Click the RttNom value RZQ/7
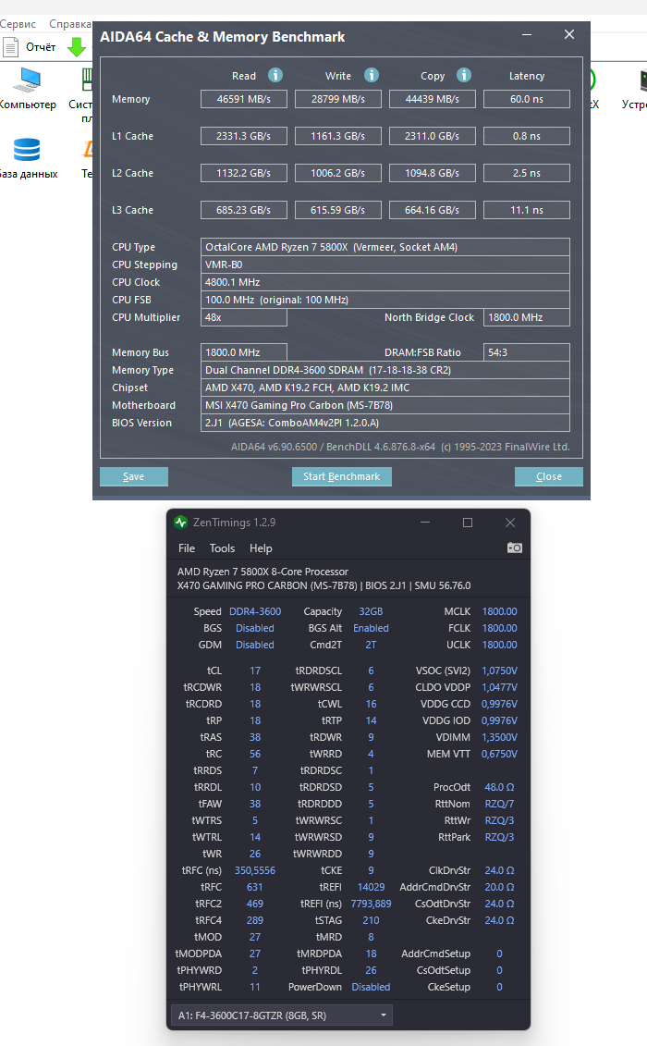 500,804
